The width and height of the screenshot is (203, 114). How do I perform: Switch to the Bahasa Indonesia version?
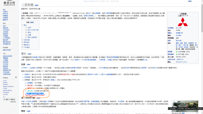coord(8,86)
